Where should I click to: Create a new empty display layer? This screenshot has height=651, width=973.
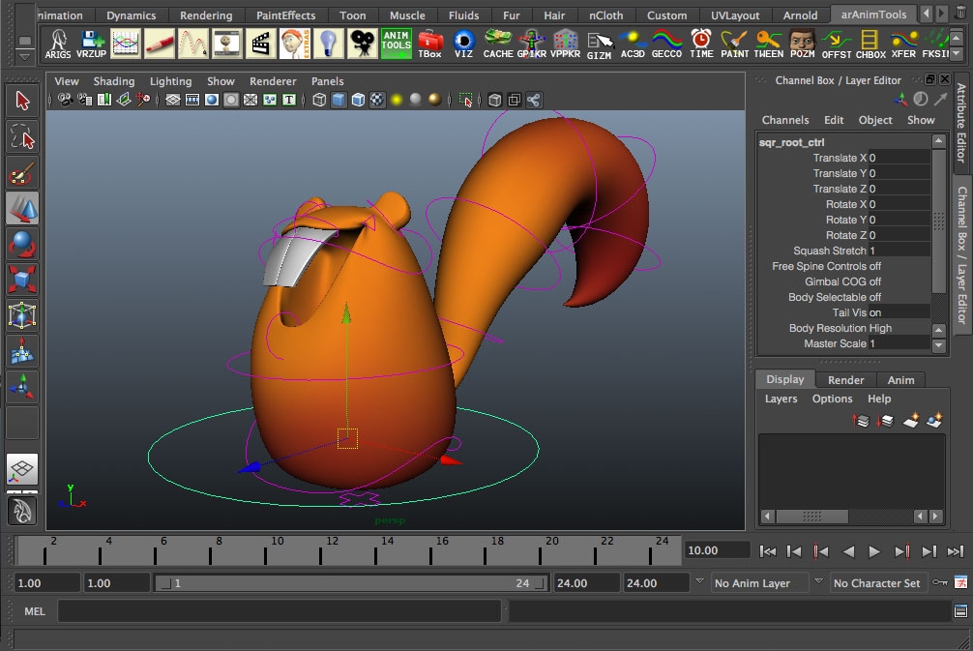pos(909,420)
